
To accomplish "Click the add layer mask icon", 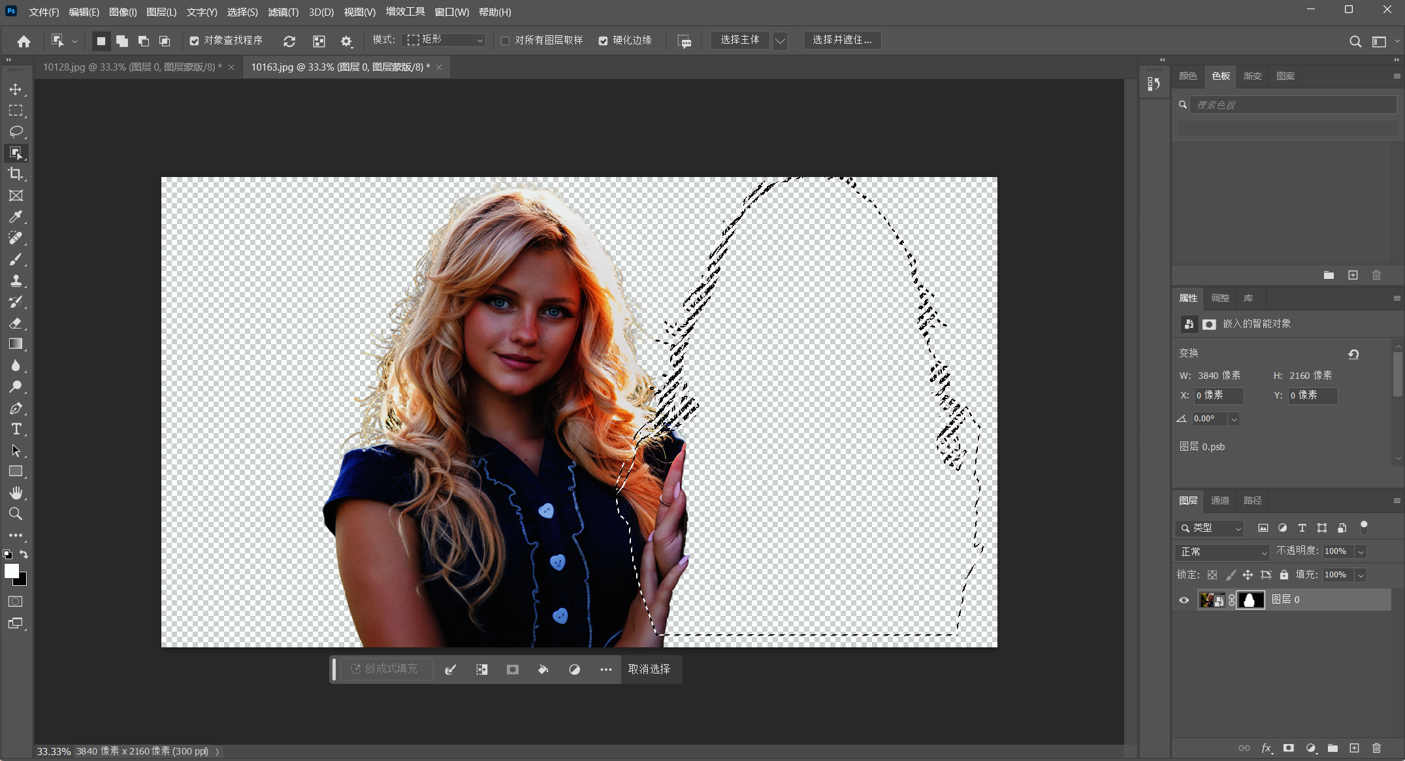I will pos(1288,748).
